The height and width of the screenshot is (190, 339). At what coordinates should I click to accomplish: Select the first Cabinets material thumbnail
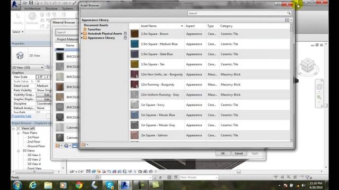[60, 127]
